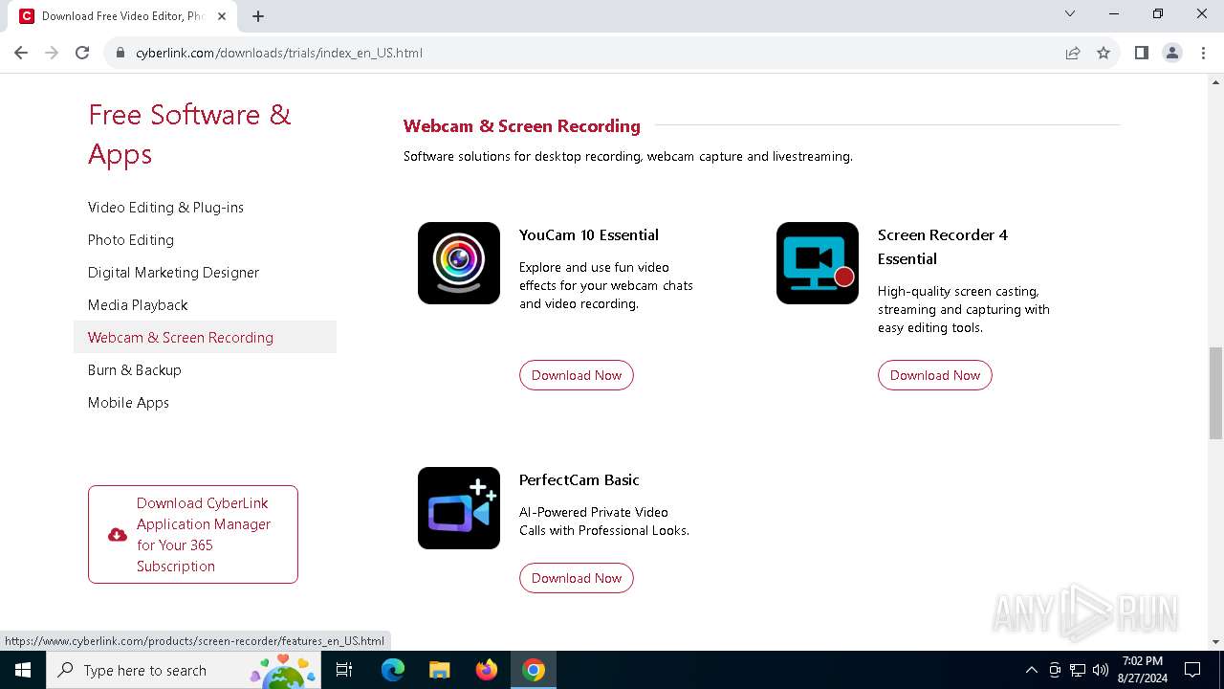
Task: Close the CyberLink download tab
Action: [222, 16]
